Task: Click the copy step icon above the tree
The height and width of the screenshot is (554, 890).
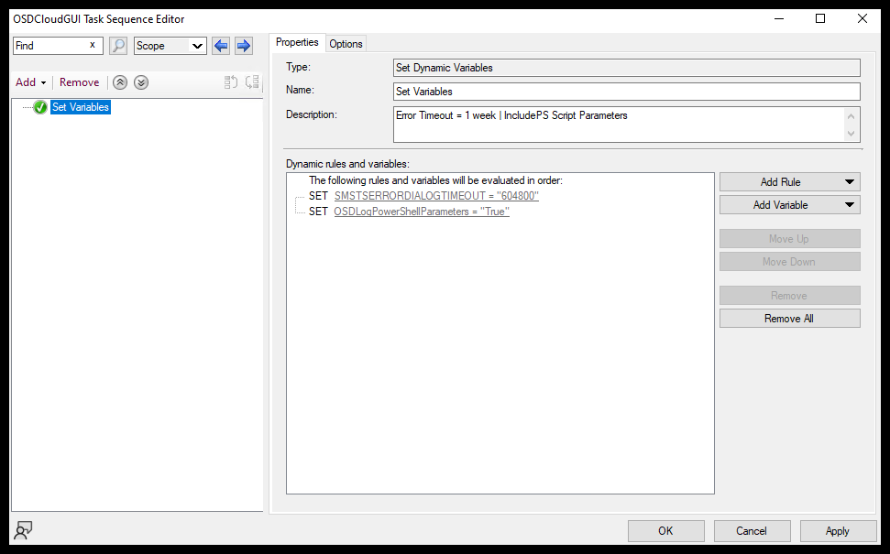Action: click(230, 82)
